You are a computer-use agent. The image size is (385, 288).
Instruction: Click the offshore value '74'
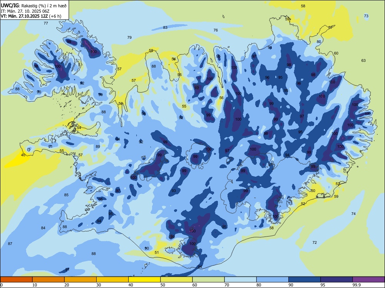[x=353, y=214]
